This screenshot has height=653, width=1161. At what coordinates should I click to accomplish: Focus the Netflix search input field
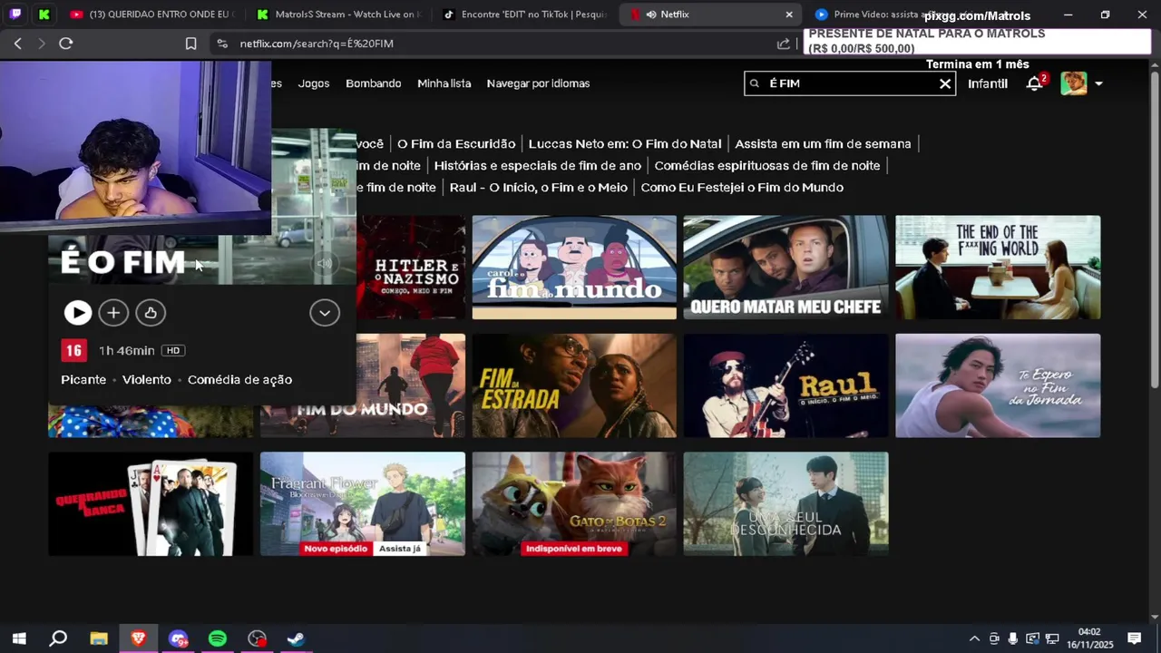848,83
